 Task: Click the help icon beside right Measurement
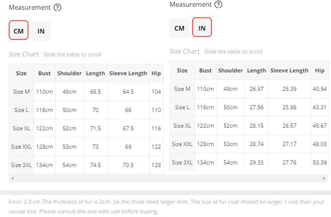pyautogui.click(x=218, y=5)
